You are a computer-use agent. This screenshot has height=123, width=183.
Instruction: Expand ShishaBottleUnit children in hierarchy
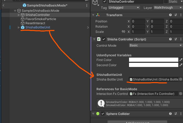(19, 27)
